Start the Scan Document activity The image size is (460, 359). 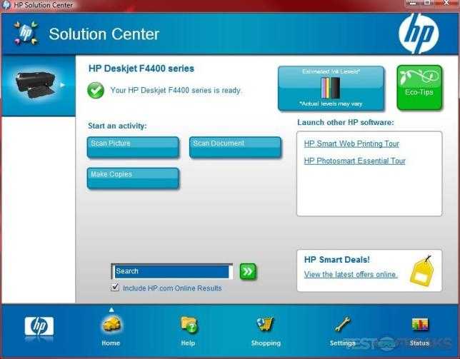[x=235, y=148]
